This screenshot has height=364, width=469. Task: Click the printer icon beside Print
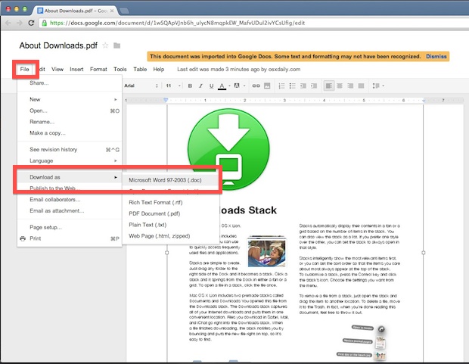pos(23,238)
